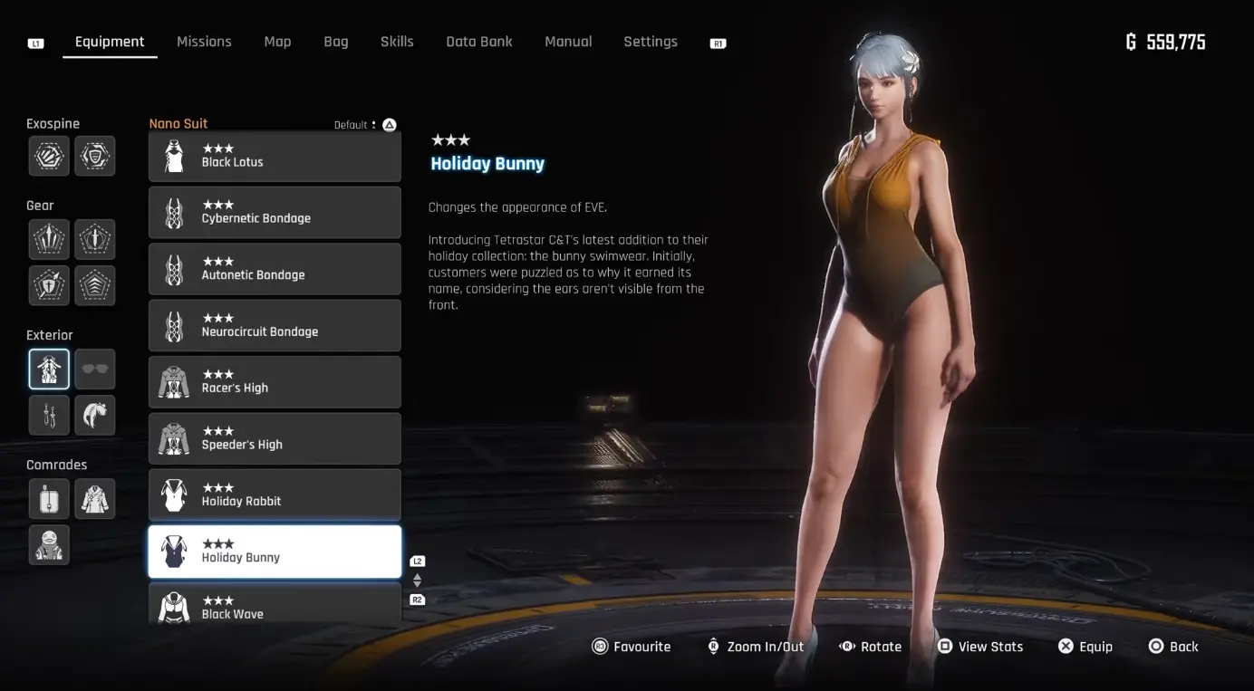This screenshot has height=691, width=1254.
Task: Open the ponytail hairstyle slot
Action: coord(95,416)
